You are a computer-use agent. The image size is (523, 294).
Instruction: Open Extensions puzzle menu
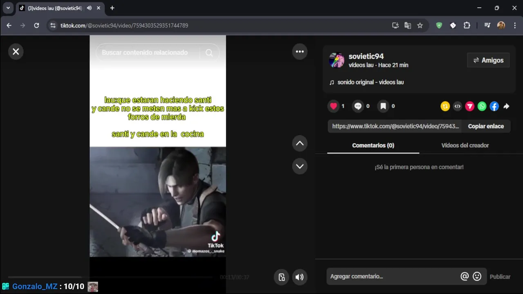467,25
